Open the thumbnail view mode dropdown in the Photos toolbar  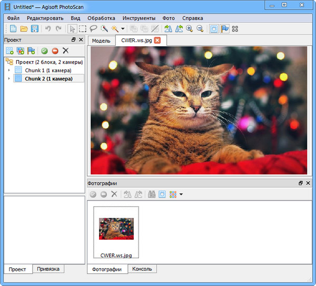pos(181,194)
